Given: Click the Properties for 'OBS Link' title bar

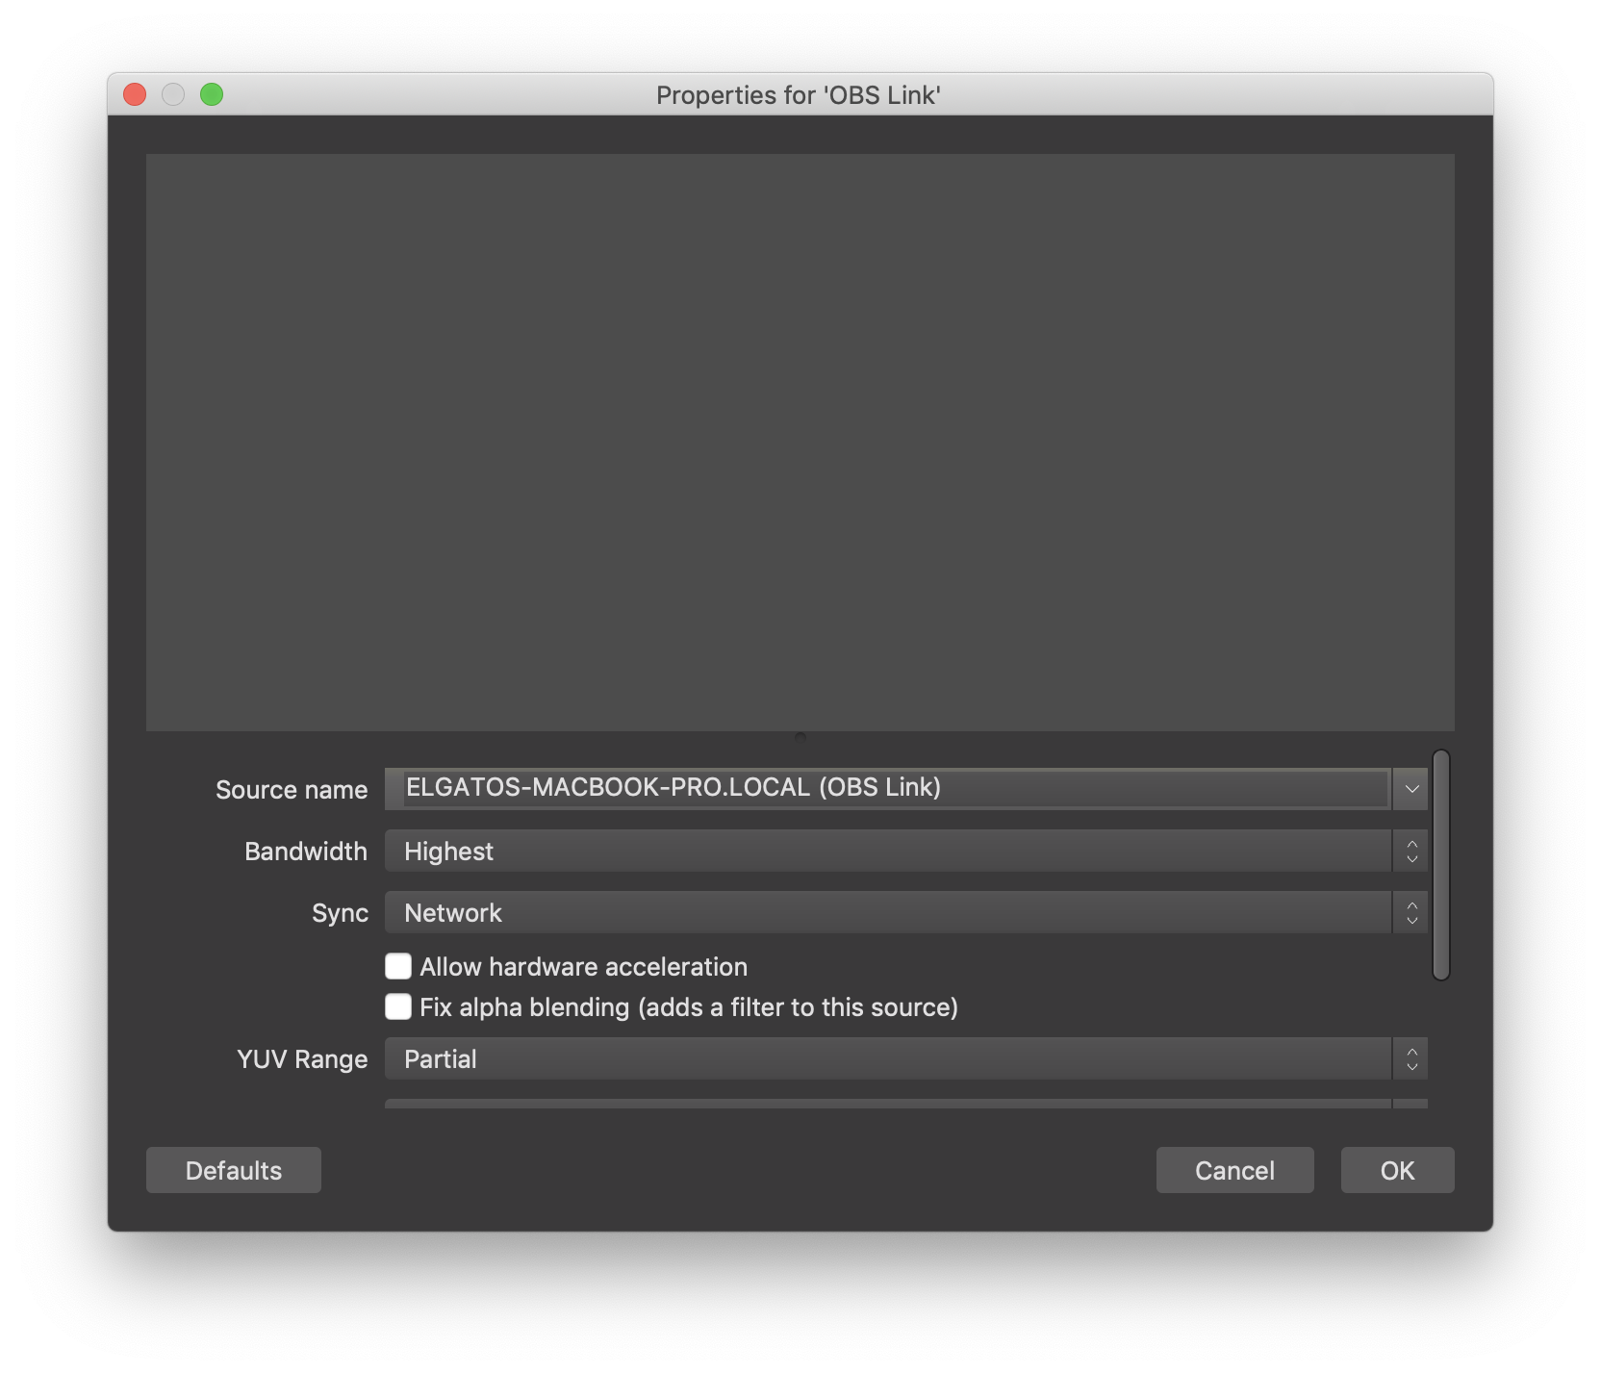Looking at the screenshot, I should click(x=799, y=95).
